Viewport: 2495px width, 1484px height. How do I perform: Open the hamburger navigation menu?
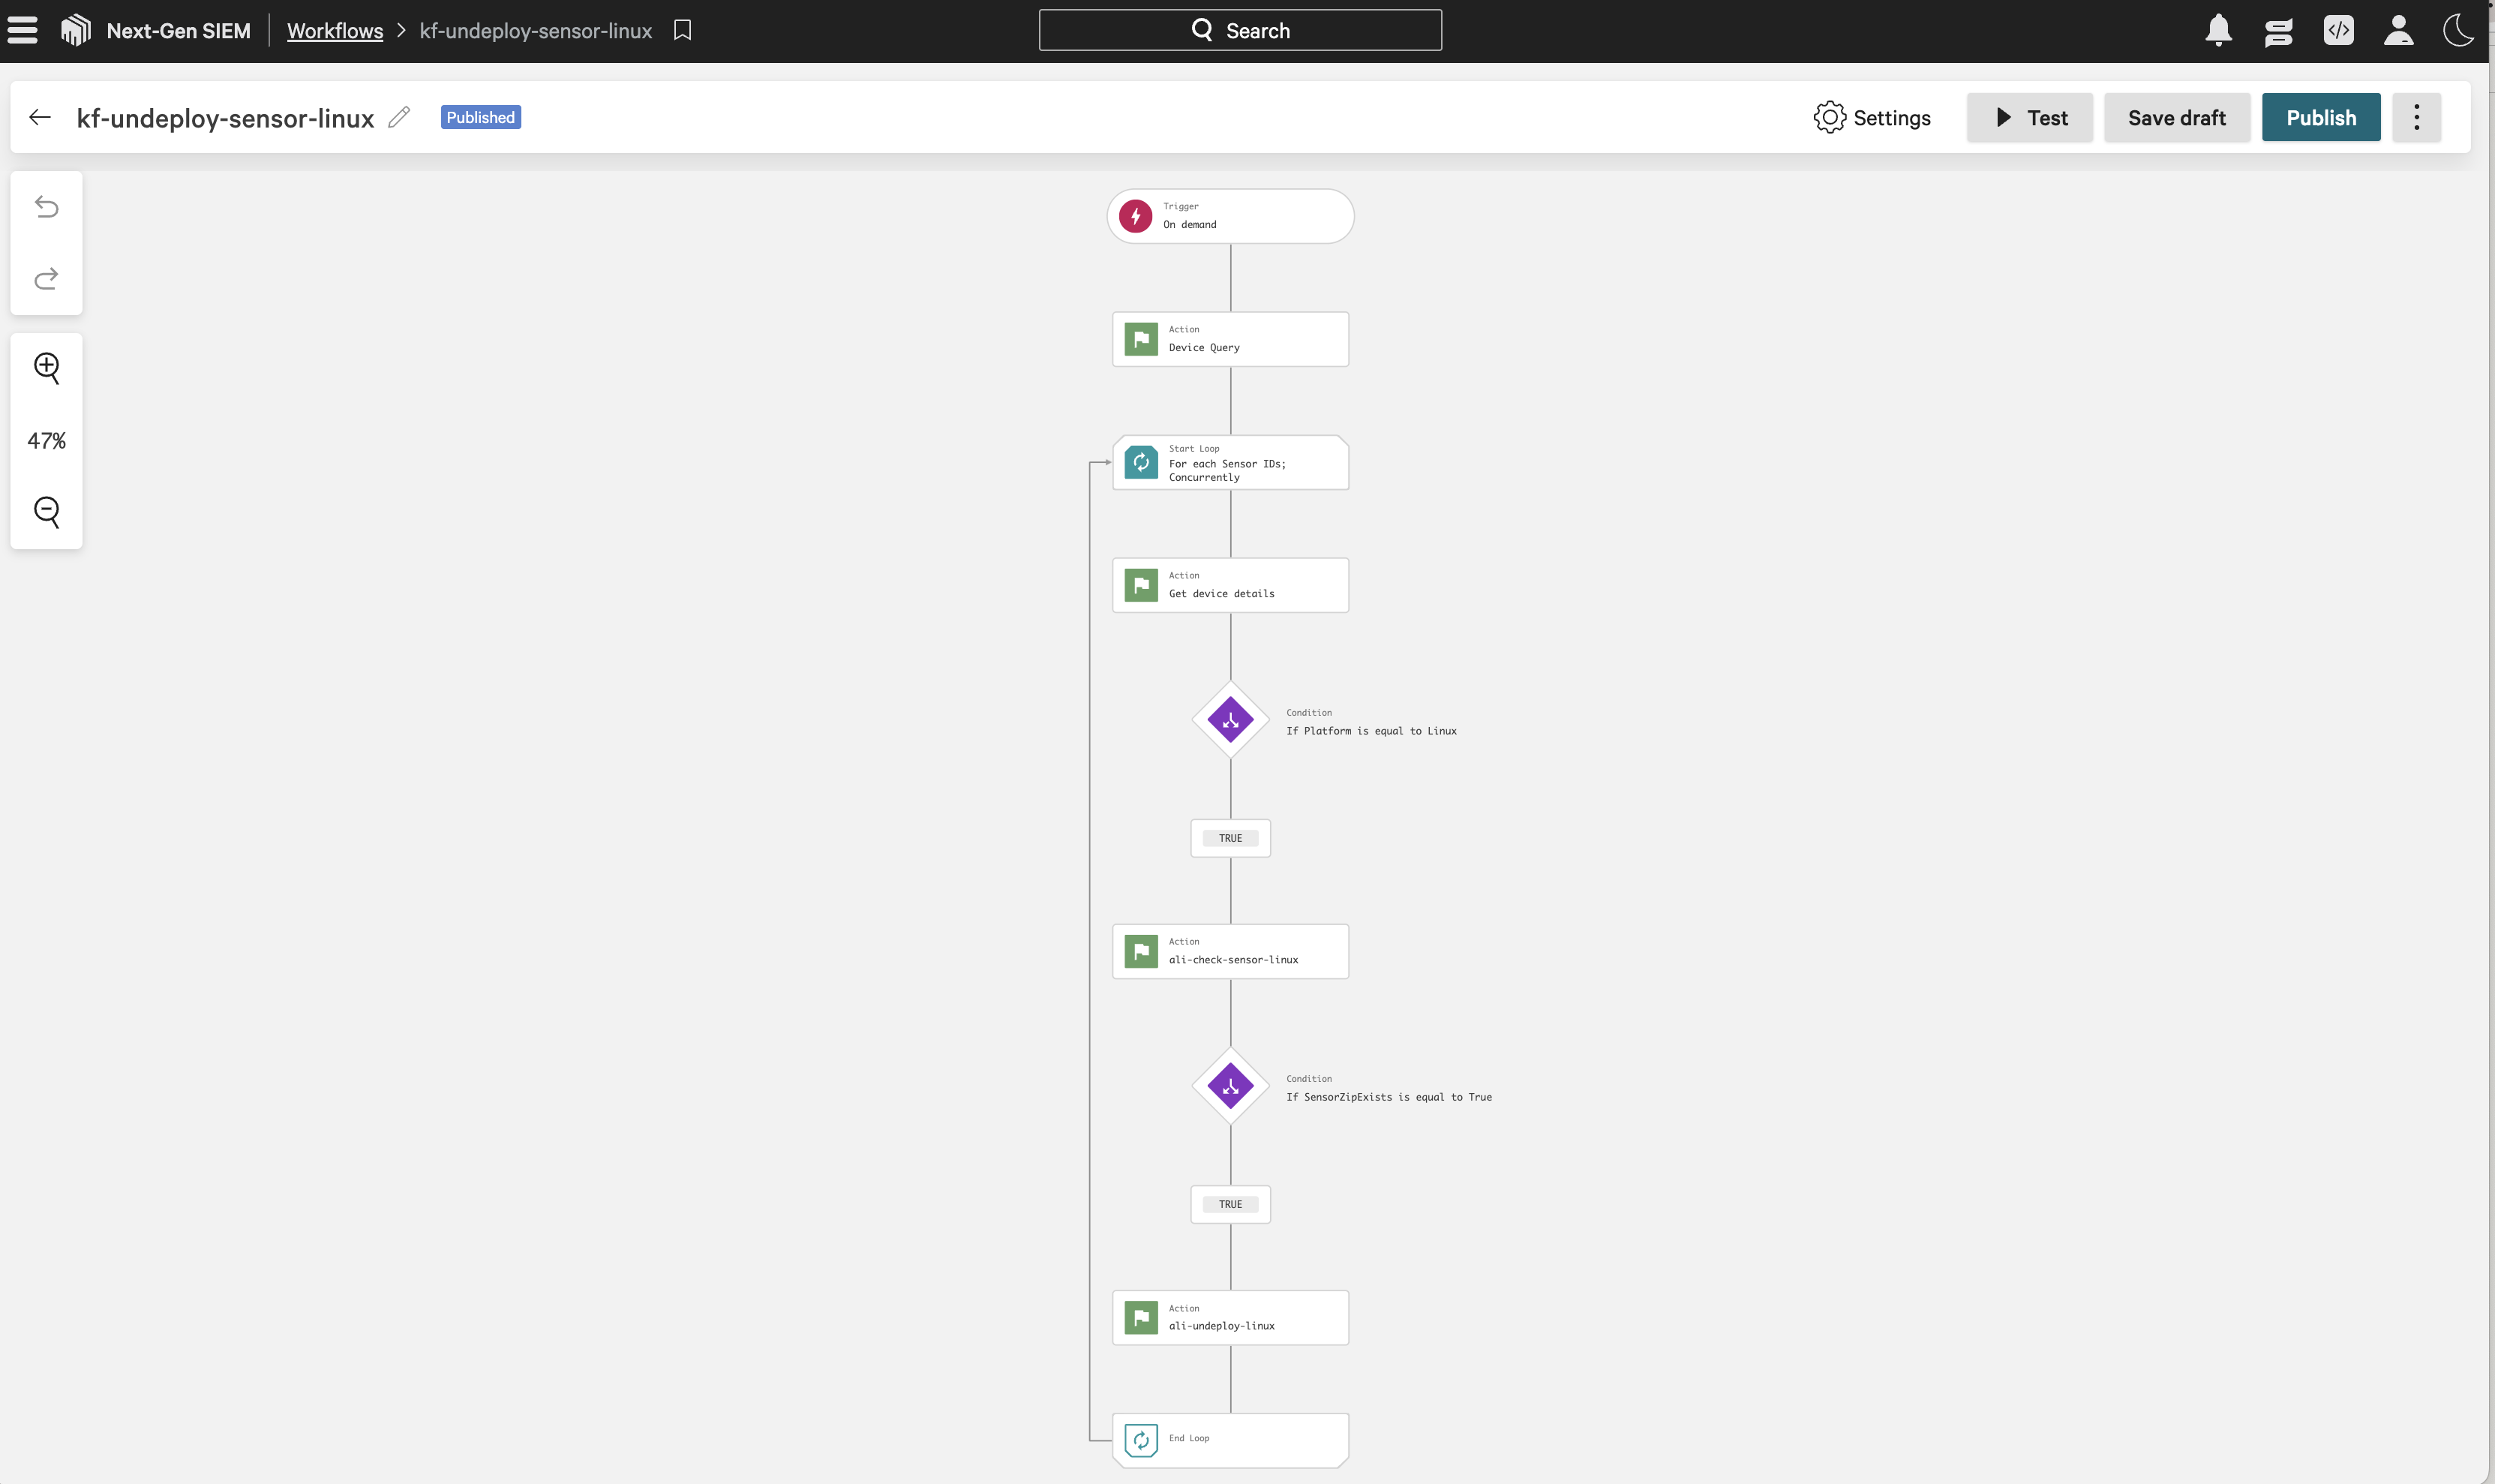(x=22, y=31)
